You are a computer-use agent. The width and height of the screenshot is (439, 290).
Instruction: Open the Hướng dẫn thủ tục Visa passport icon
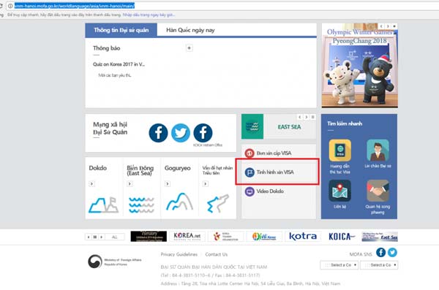(340, 150)
